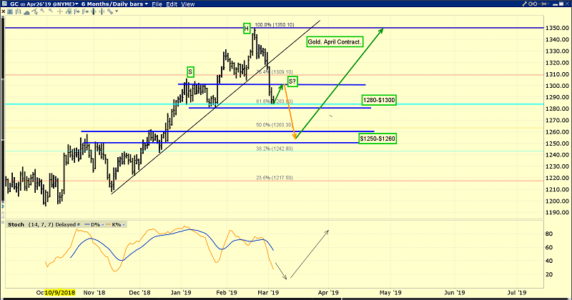This screenshot has width=572, height=300.
Task: Toggle the pushpin always-on-top icon
Action: point(543,4)
